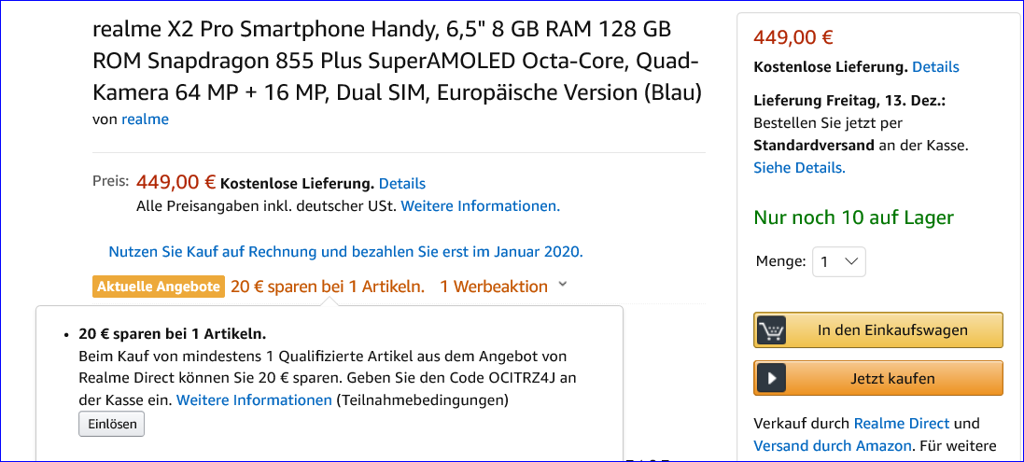1024x462 pixels.
Task: Open the Realme Direct seller link
Action: (x=902, y=424)
